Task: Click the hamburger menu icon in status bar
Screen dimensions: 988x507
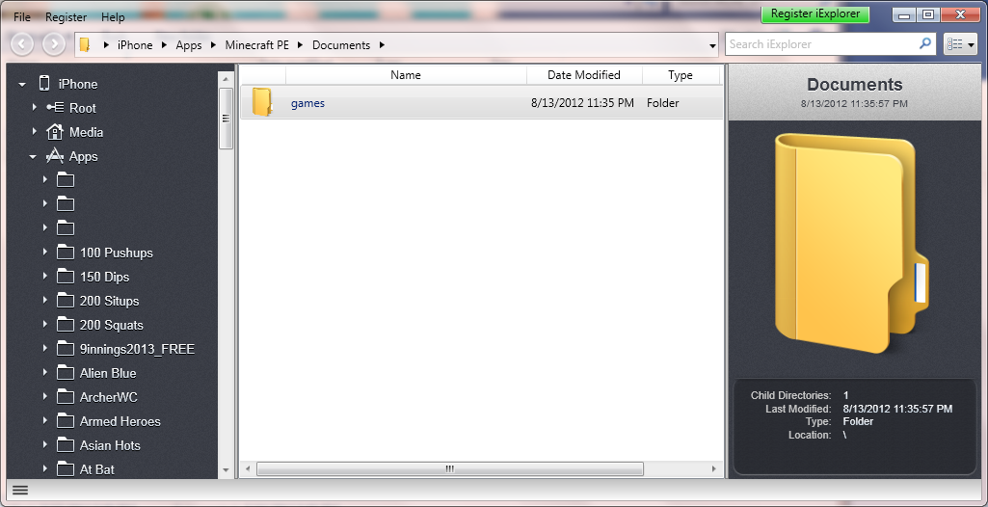Action: point(20,490)
